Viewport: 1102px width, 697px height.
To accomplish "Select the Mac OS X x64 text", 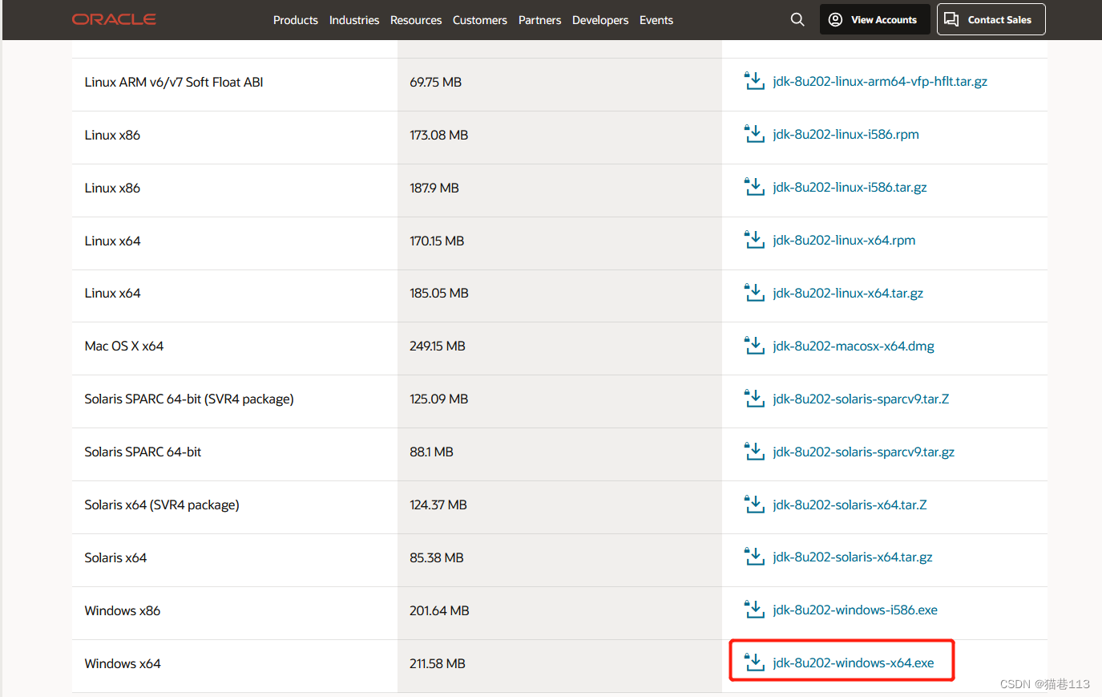I will (x=124, y=346).
